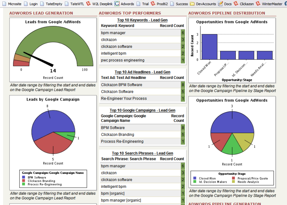Click the bpm manager keyword row
Image resolution: width=287 pixels, height=205 pixels.
click(142, 33)
